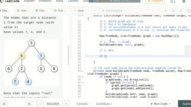Expand the Console panel
This screenshot has height=107, width=191.
(84, 104)
